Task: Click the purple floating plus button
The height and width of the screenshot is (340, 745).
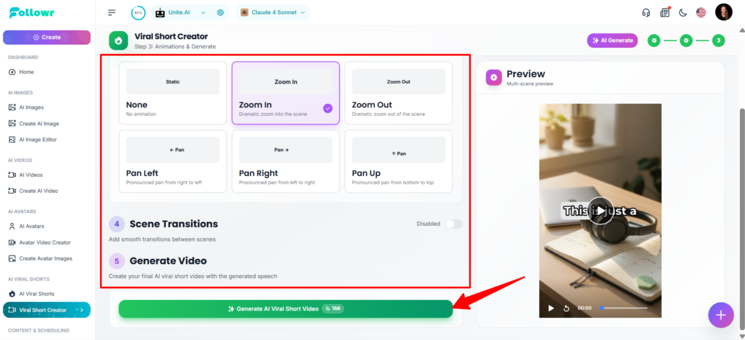Action: tap(720, 315)
